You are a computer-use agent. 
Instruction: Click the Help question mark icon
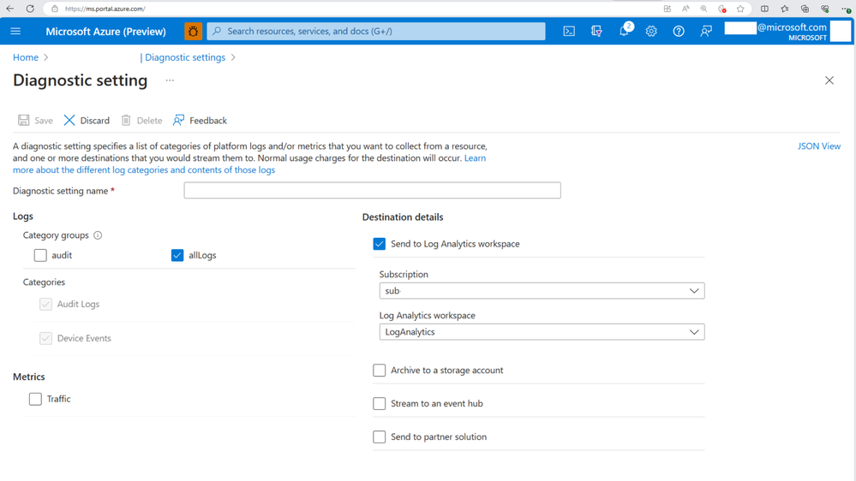point(679,31)
